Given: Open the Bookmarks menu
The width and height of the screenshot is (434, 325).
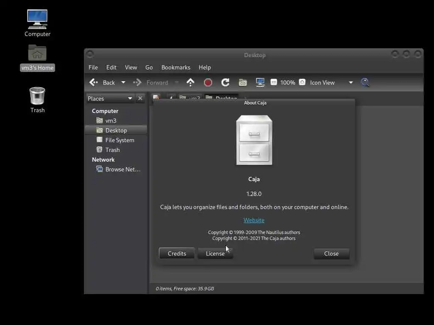Looking at the screenshot, I should [176, 67].
